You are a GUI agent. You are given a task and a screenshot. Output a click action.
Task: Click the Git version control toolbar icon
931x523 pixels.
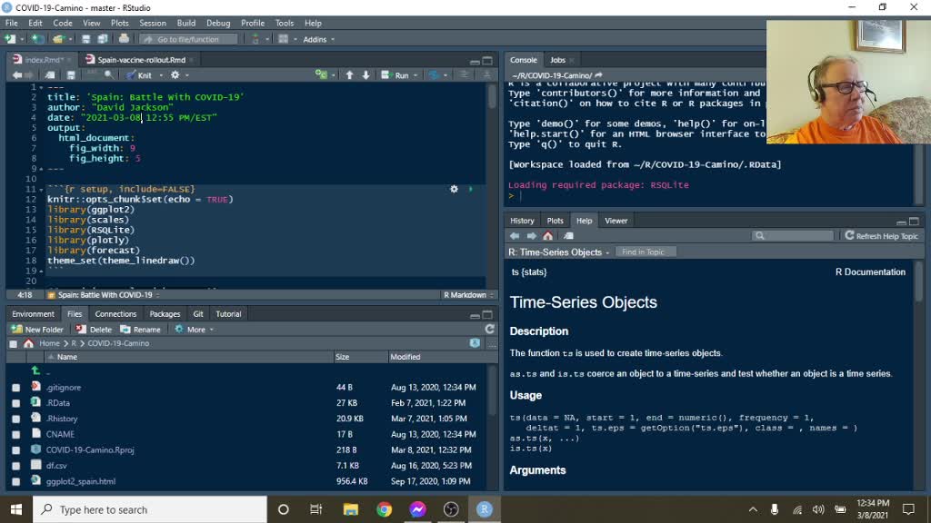tap(255, 39)
